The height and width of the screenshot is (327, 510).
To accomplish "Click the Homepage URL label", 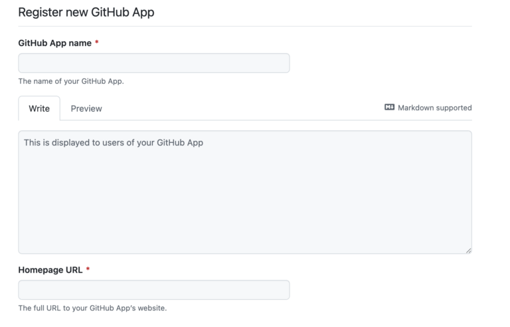I will 50,270.
